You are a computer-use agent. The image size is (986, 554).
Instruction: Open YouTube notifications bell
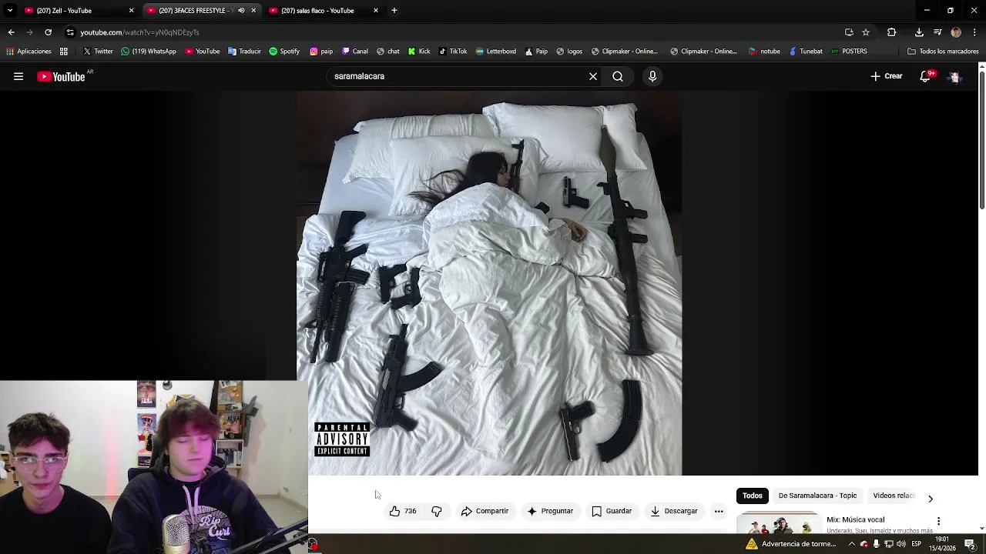925,76
